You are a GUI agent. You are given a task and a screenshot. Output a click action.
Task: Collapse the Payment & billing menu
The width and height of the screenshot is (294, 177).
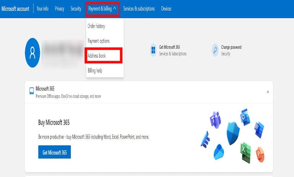(x=102, y=9)
